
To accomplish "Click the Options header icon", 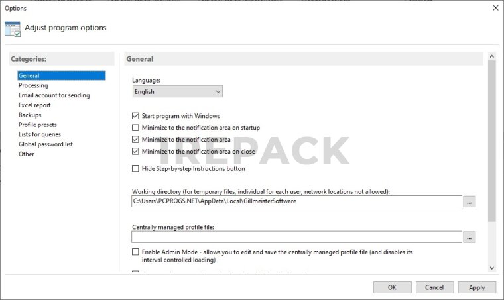I will point(13,28).
